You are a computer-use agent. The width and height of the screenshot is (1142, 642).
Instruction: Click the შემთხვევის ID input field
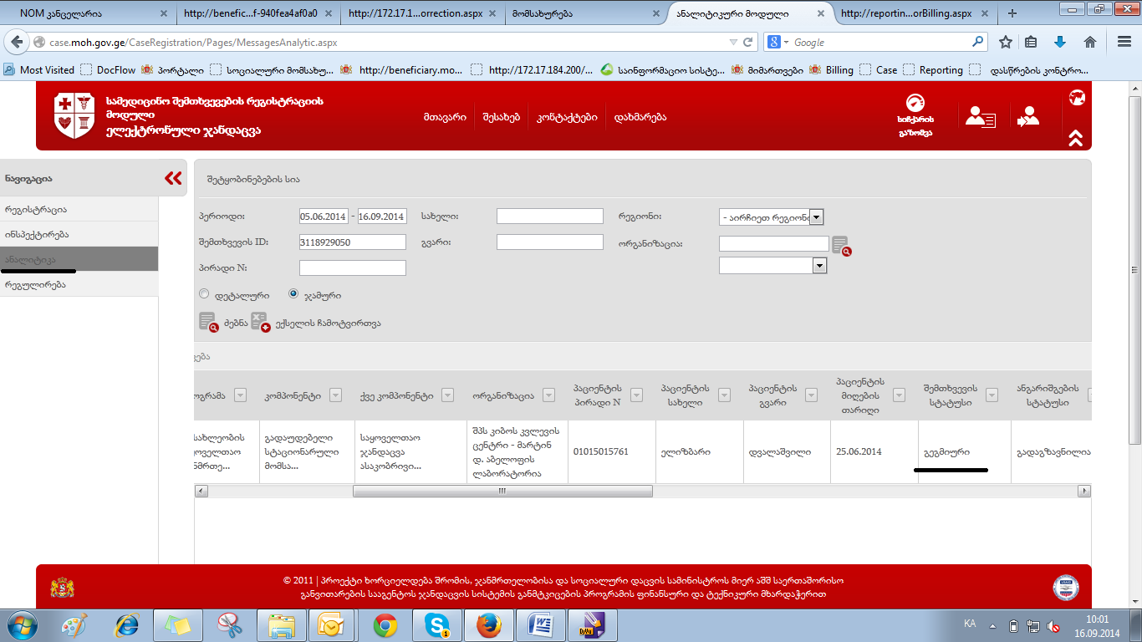[352, 242]
